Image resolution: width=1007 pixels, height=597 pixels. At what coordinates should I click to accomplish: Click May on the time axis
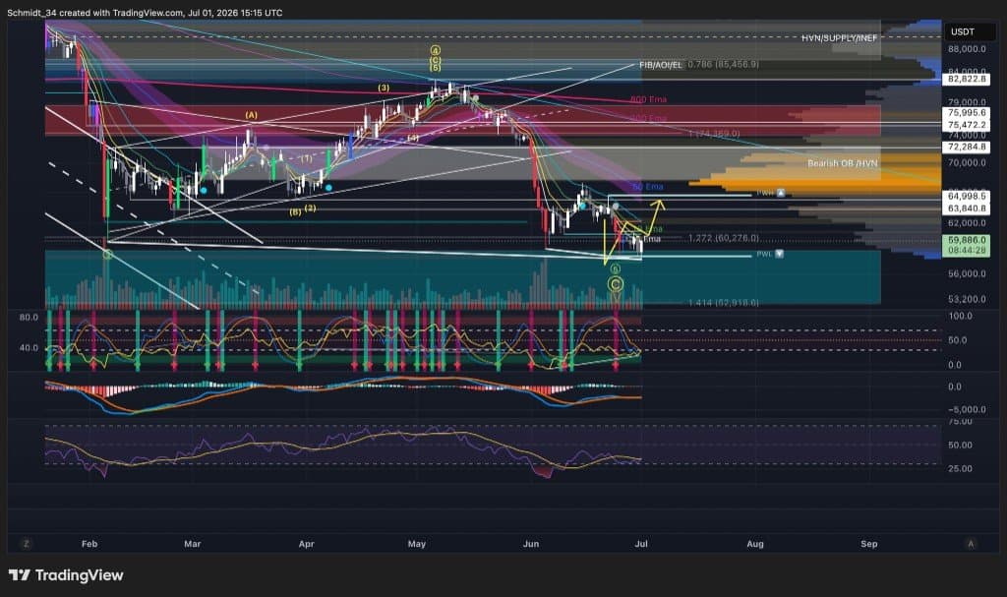[x=417, y=544]
